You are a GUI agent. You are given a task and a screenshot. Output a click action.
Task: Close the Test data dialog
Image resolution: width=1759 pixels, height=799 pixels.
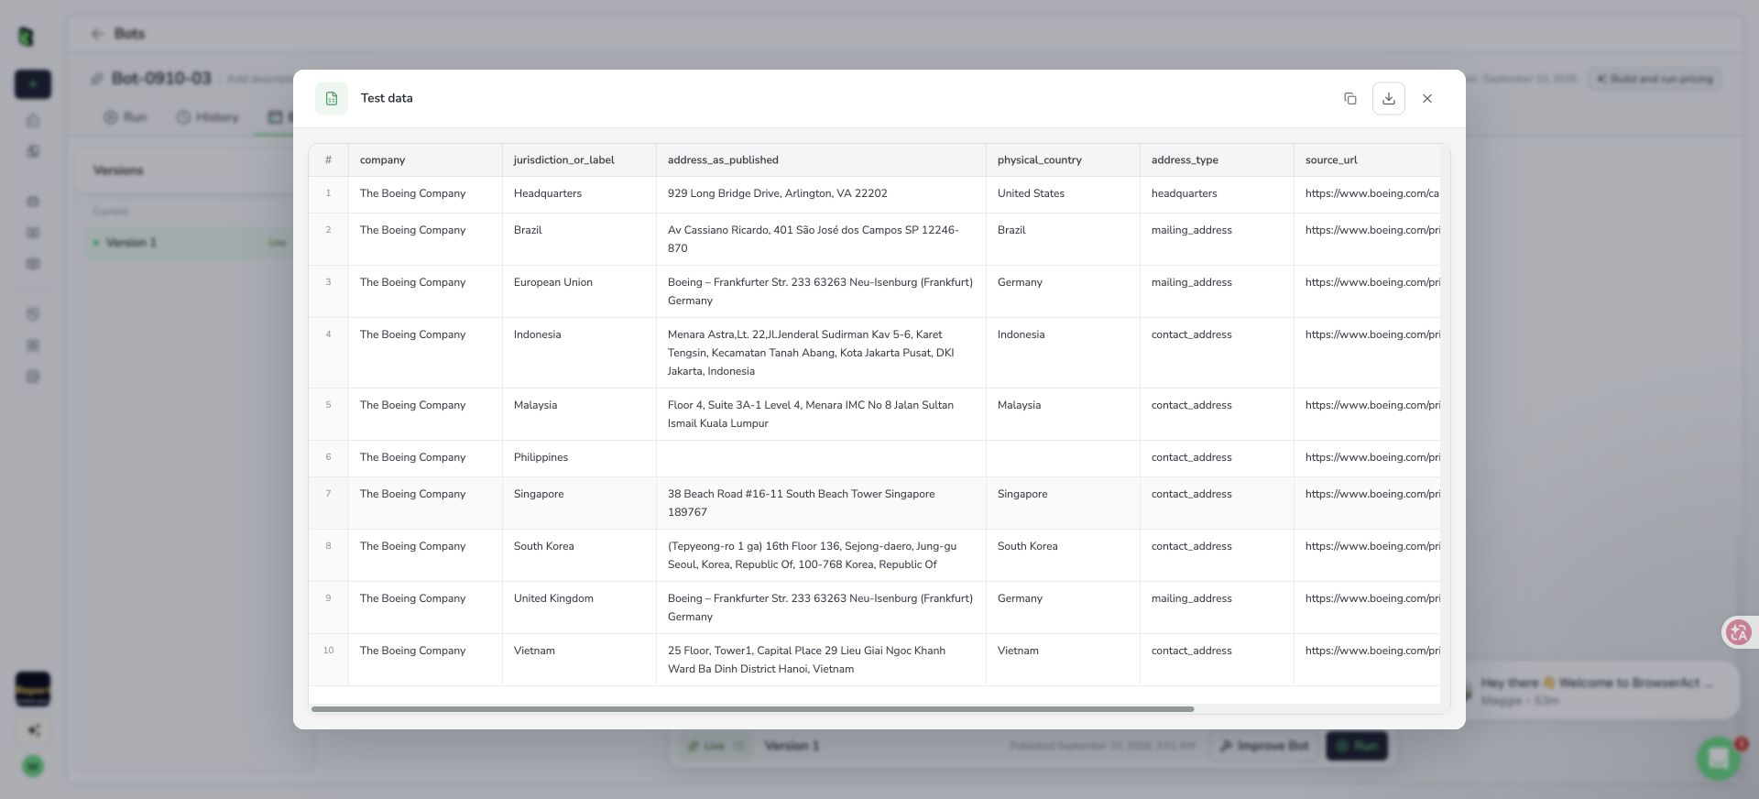click(x=1427, y=98)
